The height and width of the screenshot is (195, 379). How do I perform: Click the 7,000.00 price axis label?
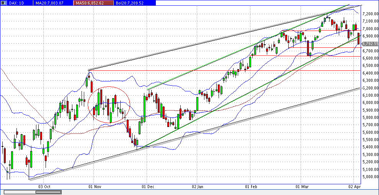click(x=370, y=29)
